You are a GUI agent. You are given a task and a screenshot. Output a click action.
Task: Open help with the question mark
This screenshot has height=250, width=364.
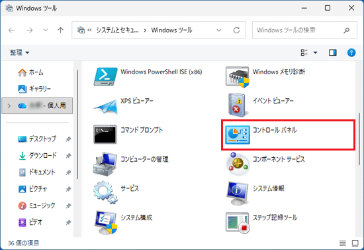[x=351, y=52]
